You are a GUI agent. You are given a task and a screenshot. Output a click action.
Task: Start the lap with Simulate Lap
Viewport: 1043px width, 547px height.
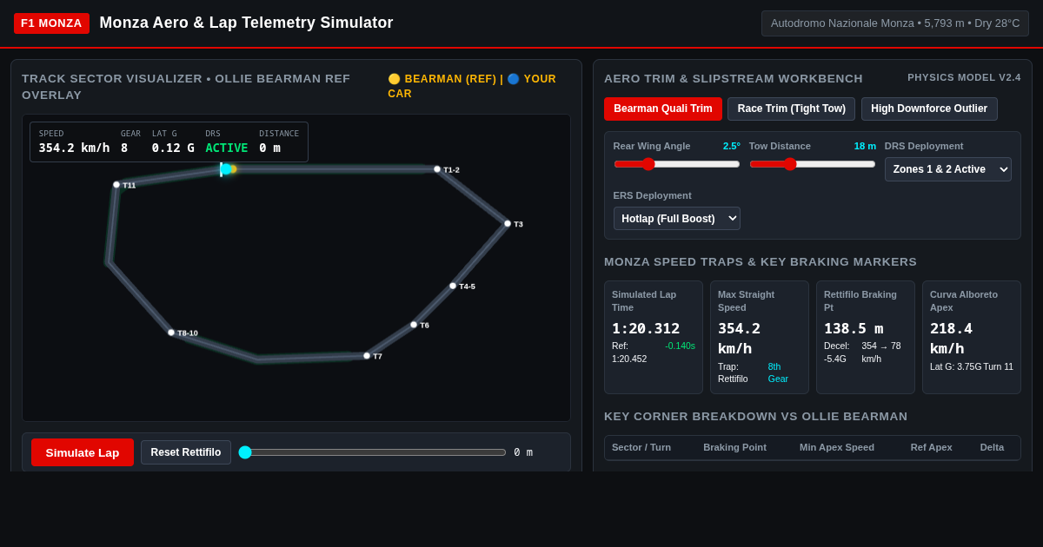coord(83,452)
